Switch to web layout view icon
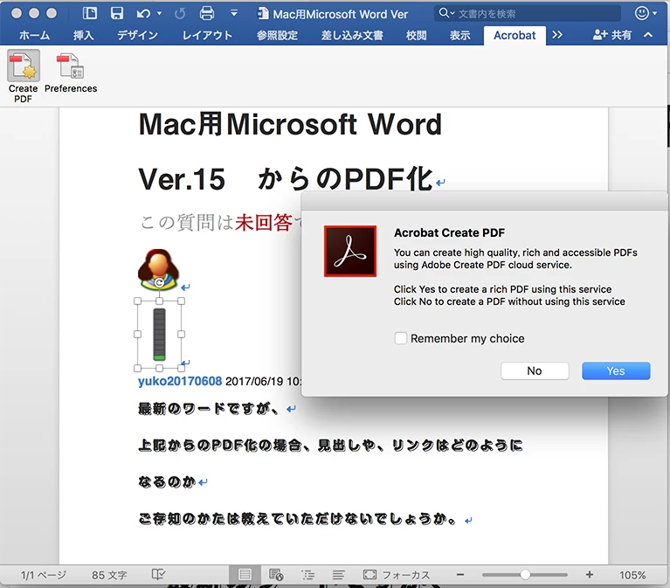The image size is (670, 588). pos(276,575)
